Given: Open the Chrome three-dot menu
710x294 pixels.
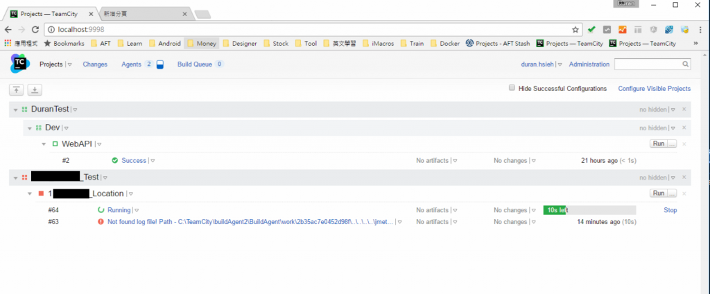Looking at the screenshot, I should pyautogui.click(x=700, y=29).
